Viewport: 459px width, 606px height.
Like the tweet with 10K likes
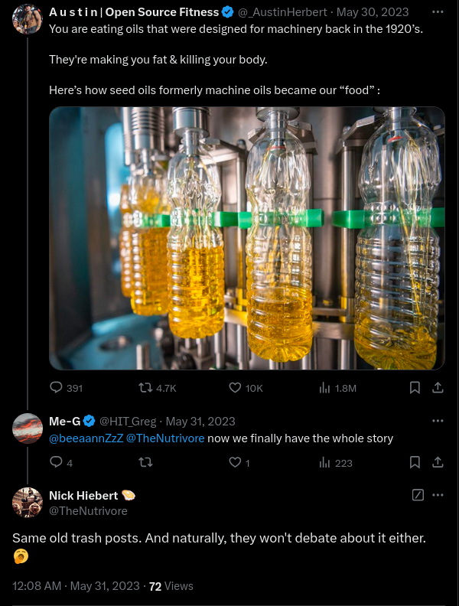point(236,388)
